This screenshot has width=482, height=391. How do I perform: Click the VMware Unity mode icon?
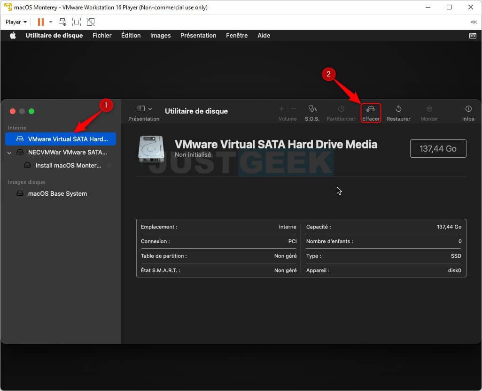[91, 22]
